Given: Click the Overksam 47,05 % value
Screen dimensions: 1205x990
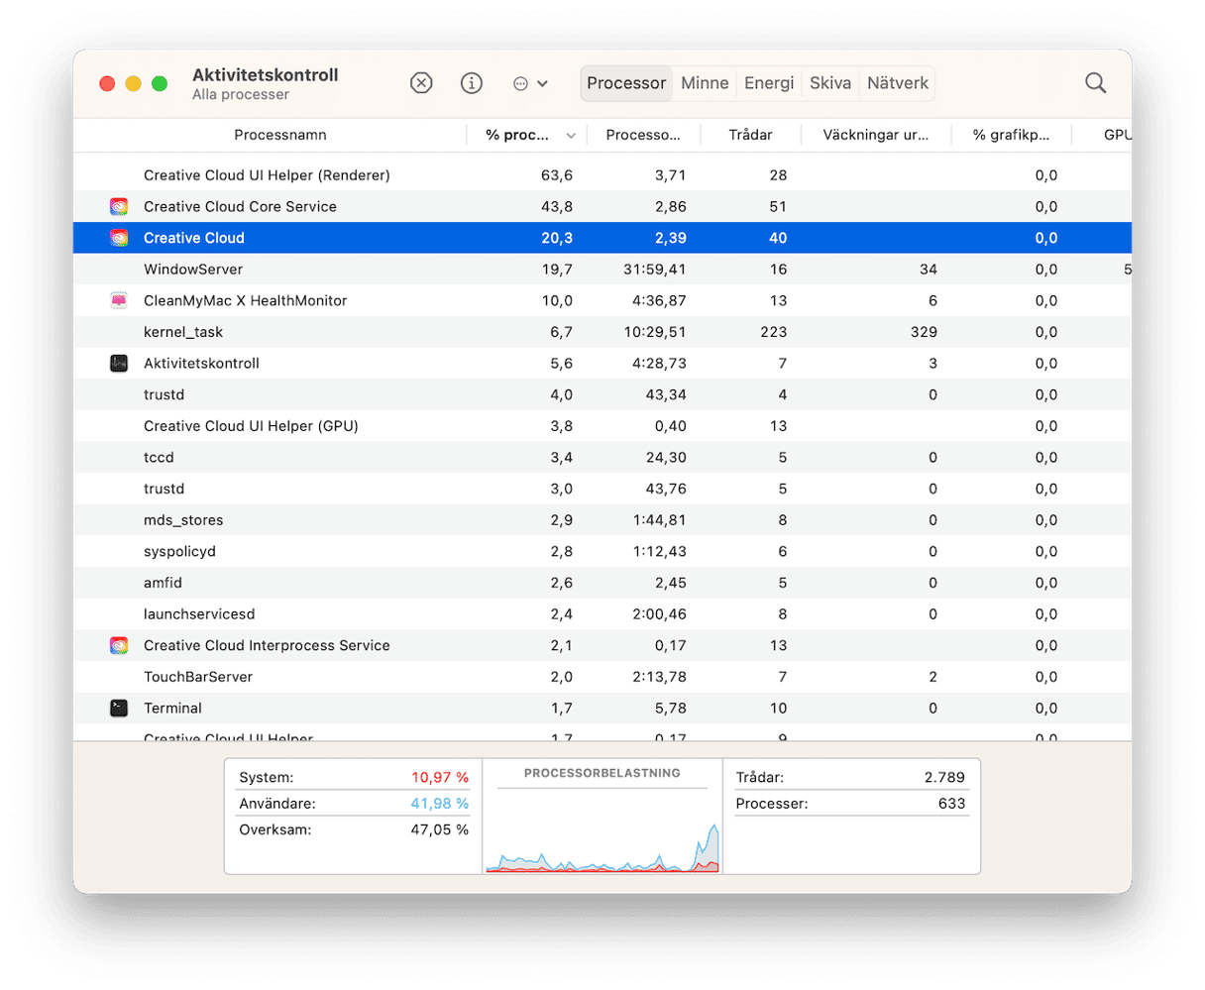Looking at the screenshot, I should pos(440,829).
